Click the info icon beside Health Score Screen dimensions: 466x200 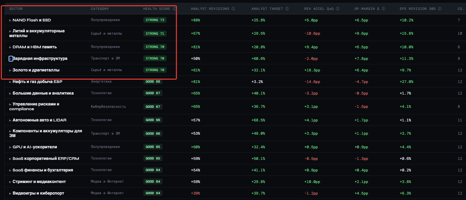pyautogui.click(x=174, y=9)
